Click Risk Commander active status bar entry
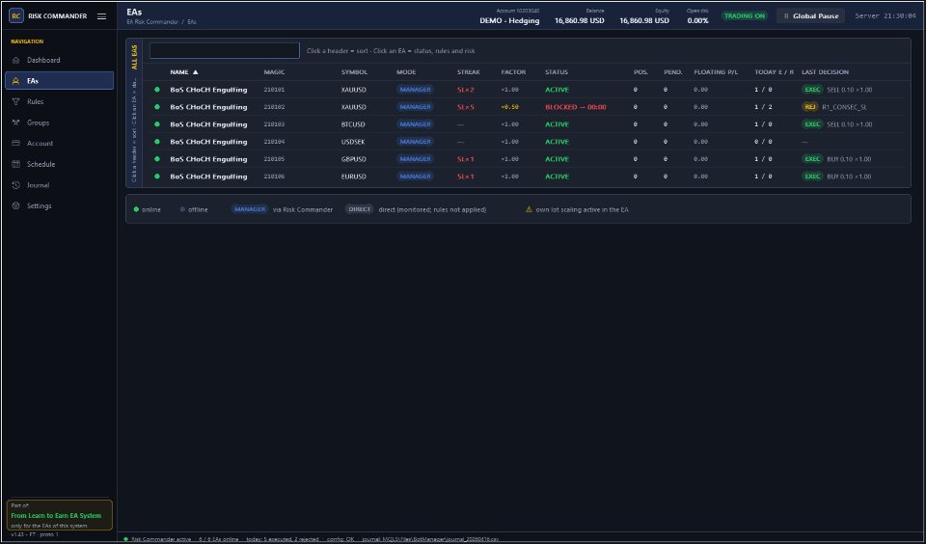 161,539
